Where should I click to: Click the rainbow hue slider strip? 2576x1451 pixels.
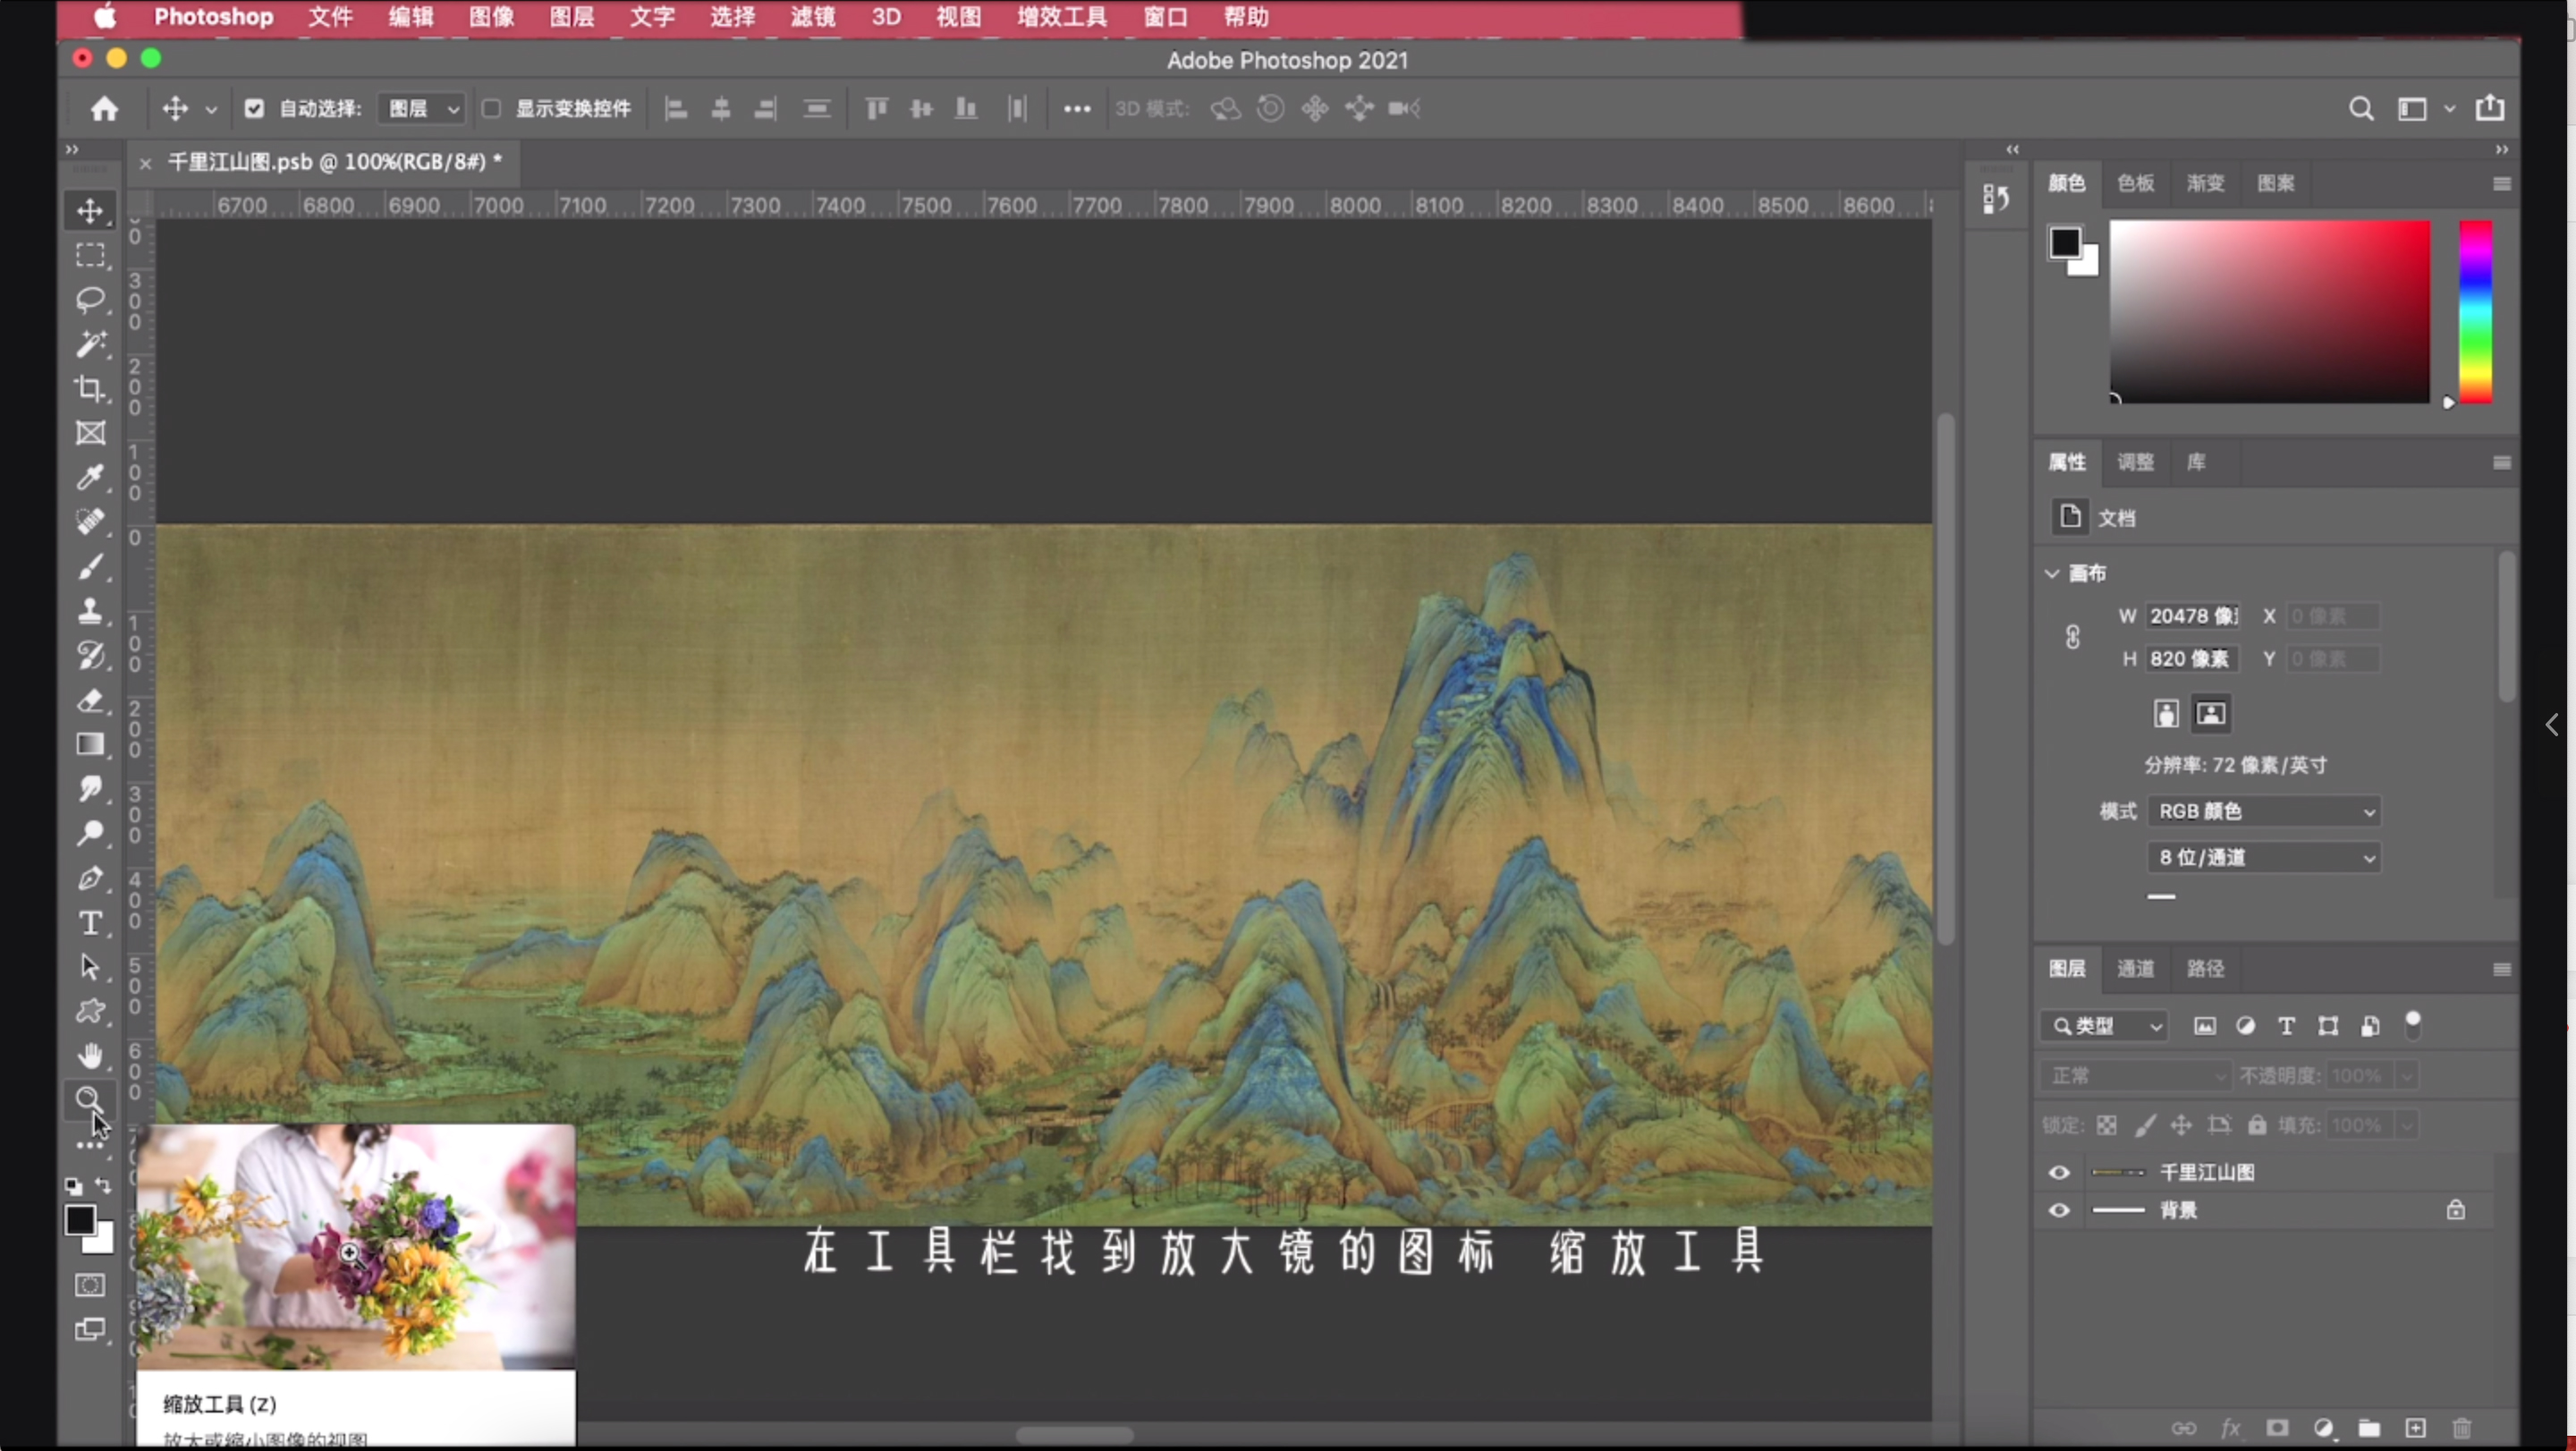pyautogui.click(x=2476, y=312)
